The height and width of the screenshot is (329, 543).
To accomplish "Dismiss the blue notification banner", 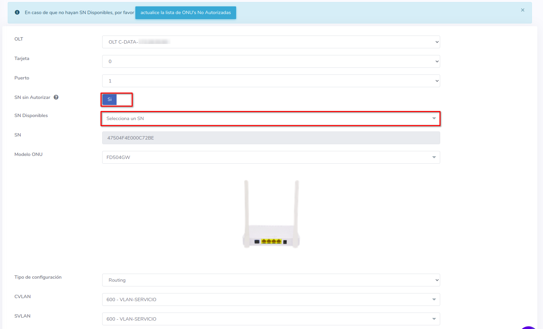I will (522, 10).
